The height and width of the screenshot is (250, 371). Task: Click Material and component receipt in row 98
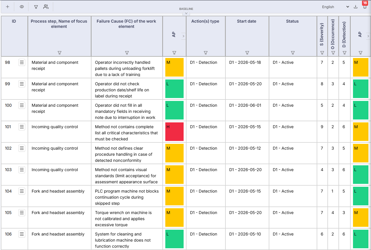click(x=55, y=66)
